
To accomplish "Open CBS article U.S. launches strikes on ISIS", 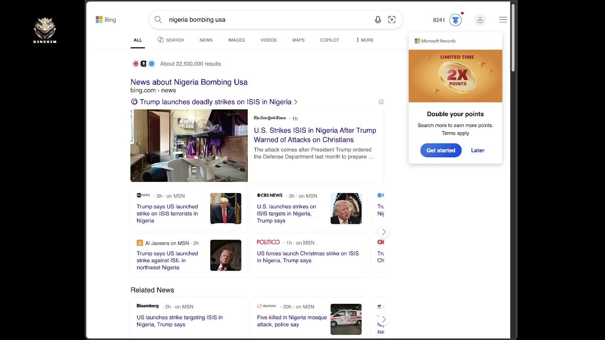I will click(286, 213).
